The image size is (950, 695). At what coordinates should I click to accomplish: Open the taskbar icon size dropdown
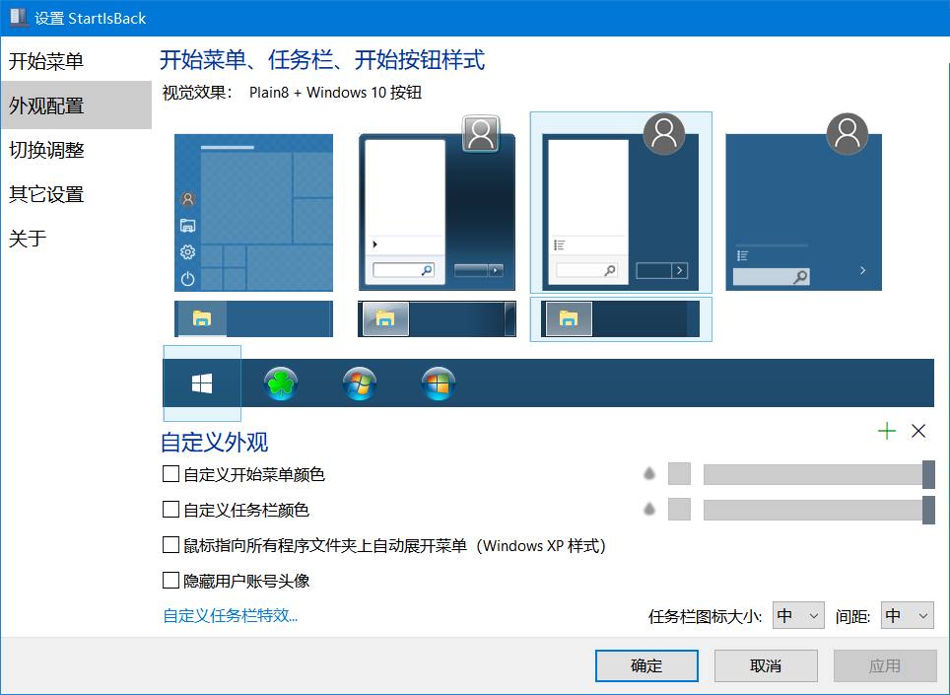tap(798, 615)
